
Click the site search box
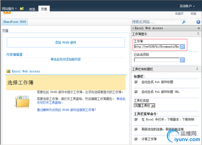(156, 22)
